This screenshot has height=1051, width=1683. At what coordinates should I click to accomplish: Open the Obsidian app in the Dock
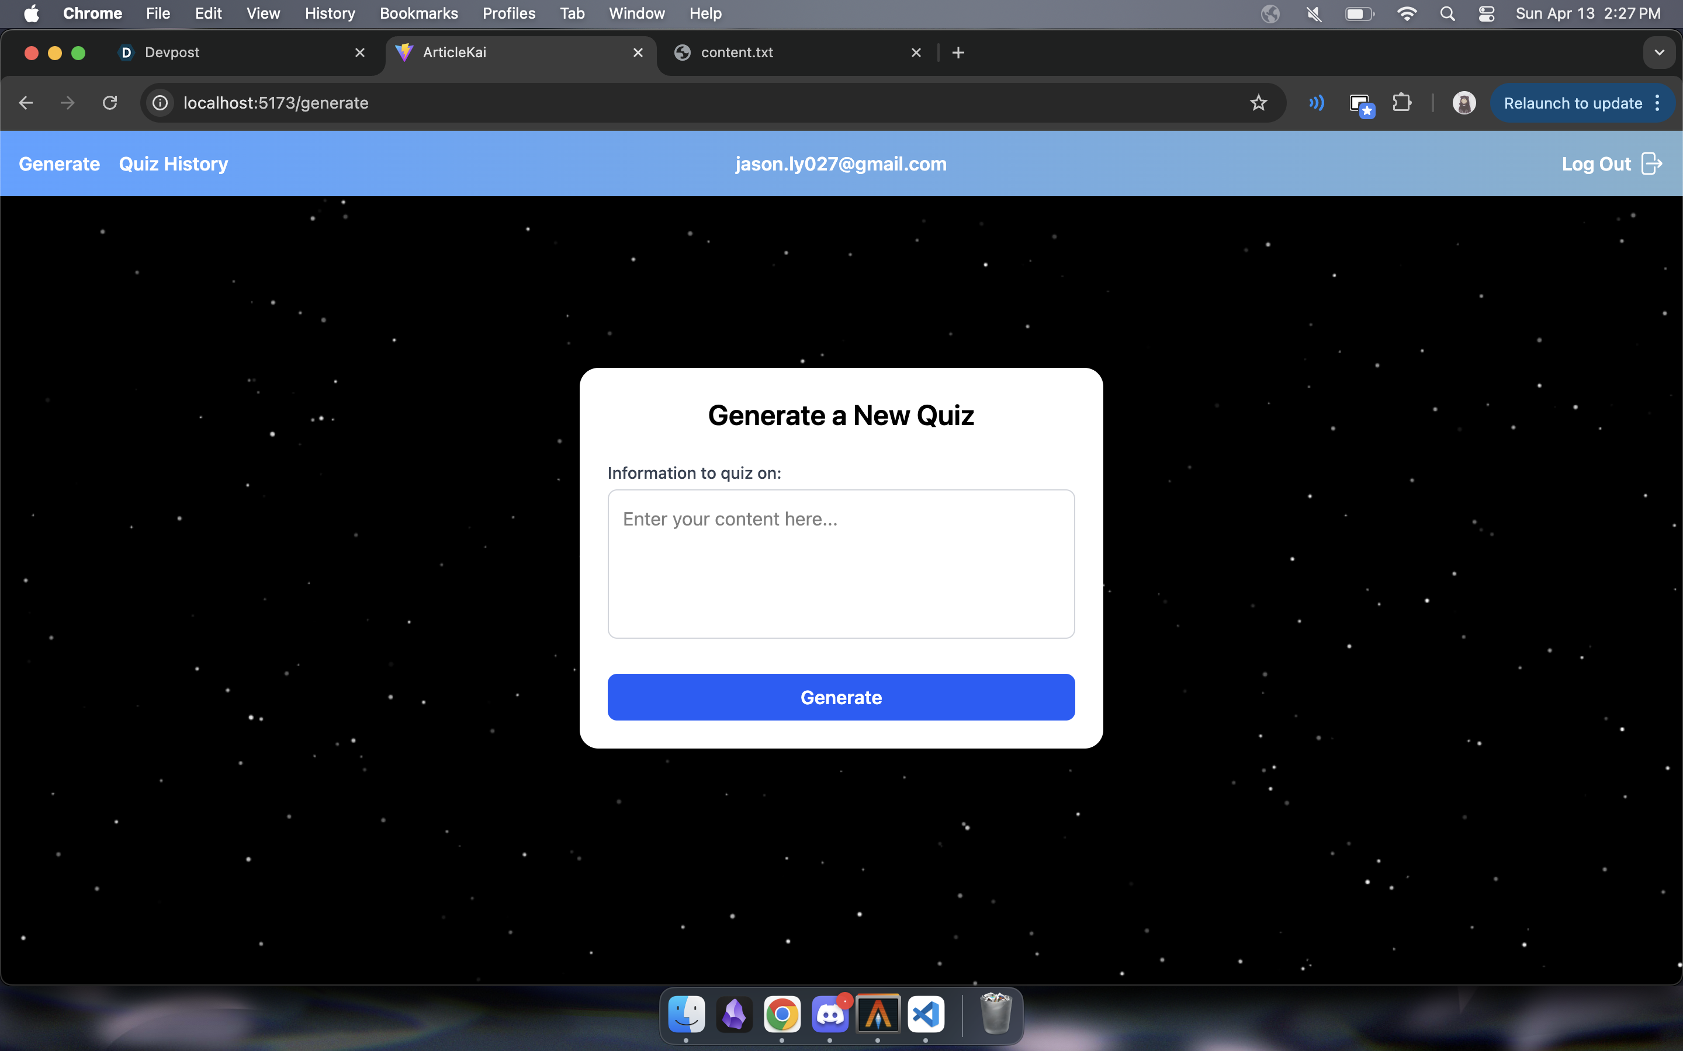tap(735, 1015)
